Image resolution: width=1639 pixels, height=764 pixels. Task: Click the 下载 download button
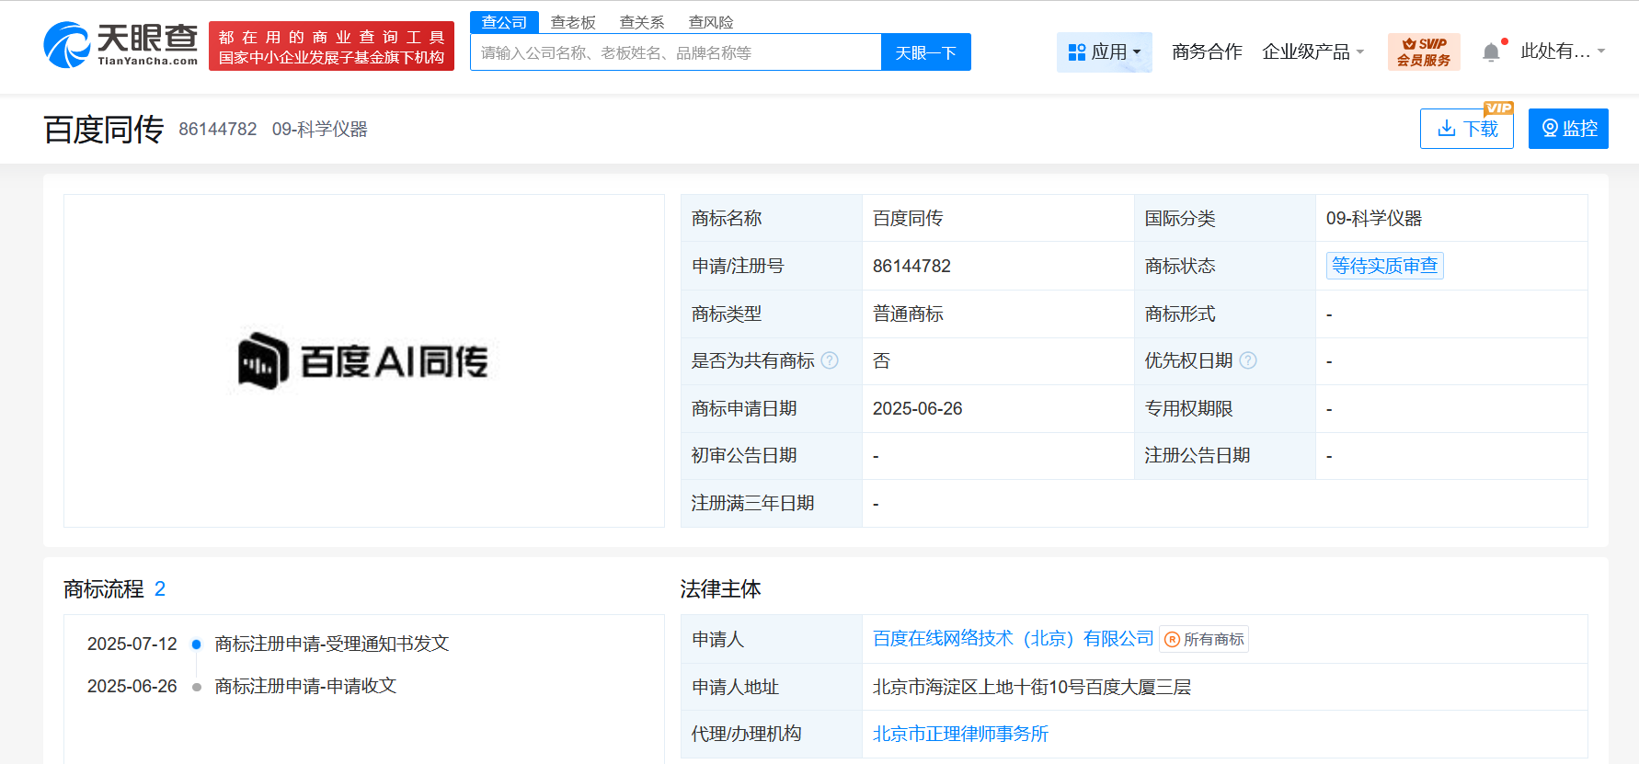pos(1466,129)
